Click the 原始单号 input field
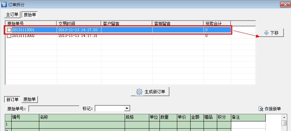 click(54, 109)
